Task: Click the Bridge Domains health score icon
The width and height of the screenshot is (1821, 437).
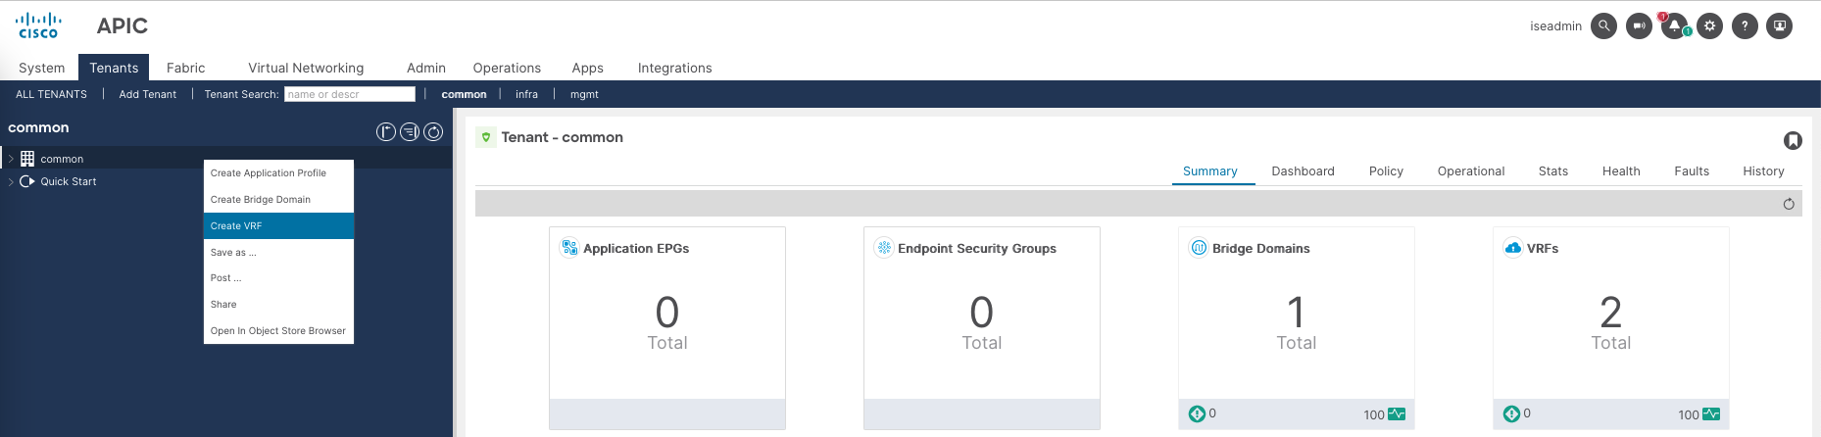Action: point(1397,414)
